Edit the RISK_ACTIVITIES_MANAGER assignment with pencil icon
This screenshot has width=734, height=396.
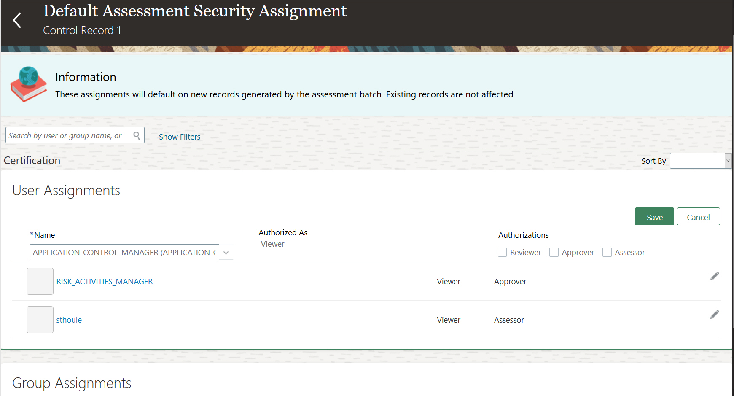(x=714, y=276)
